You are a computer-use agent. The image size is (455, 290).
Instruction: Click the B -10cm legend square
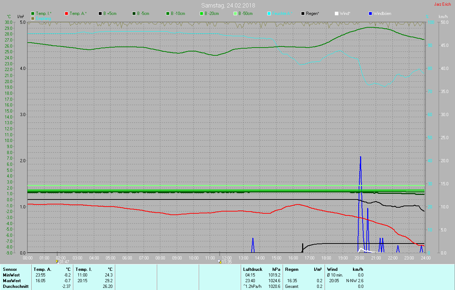168,13
